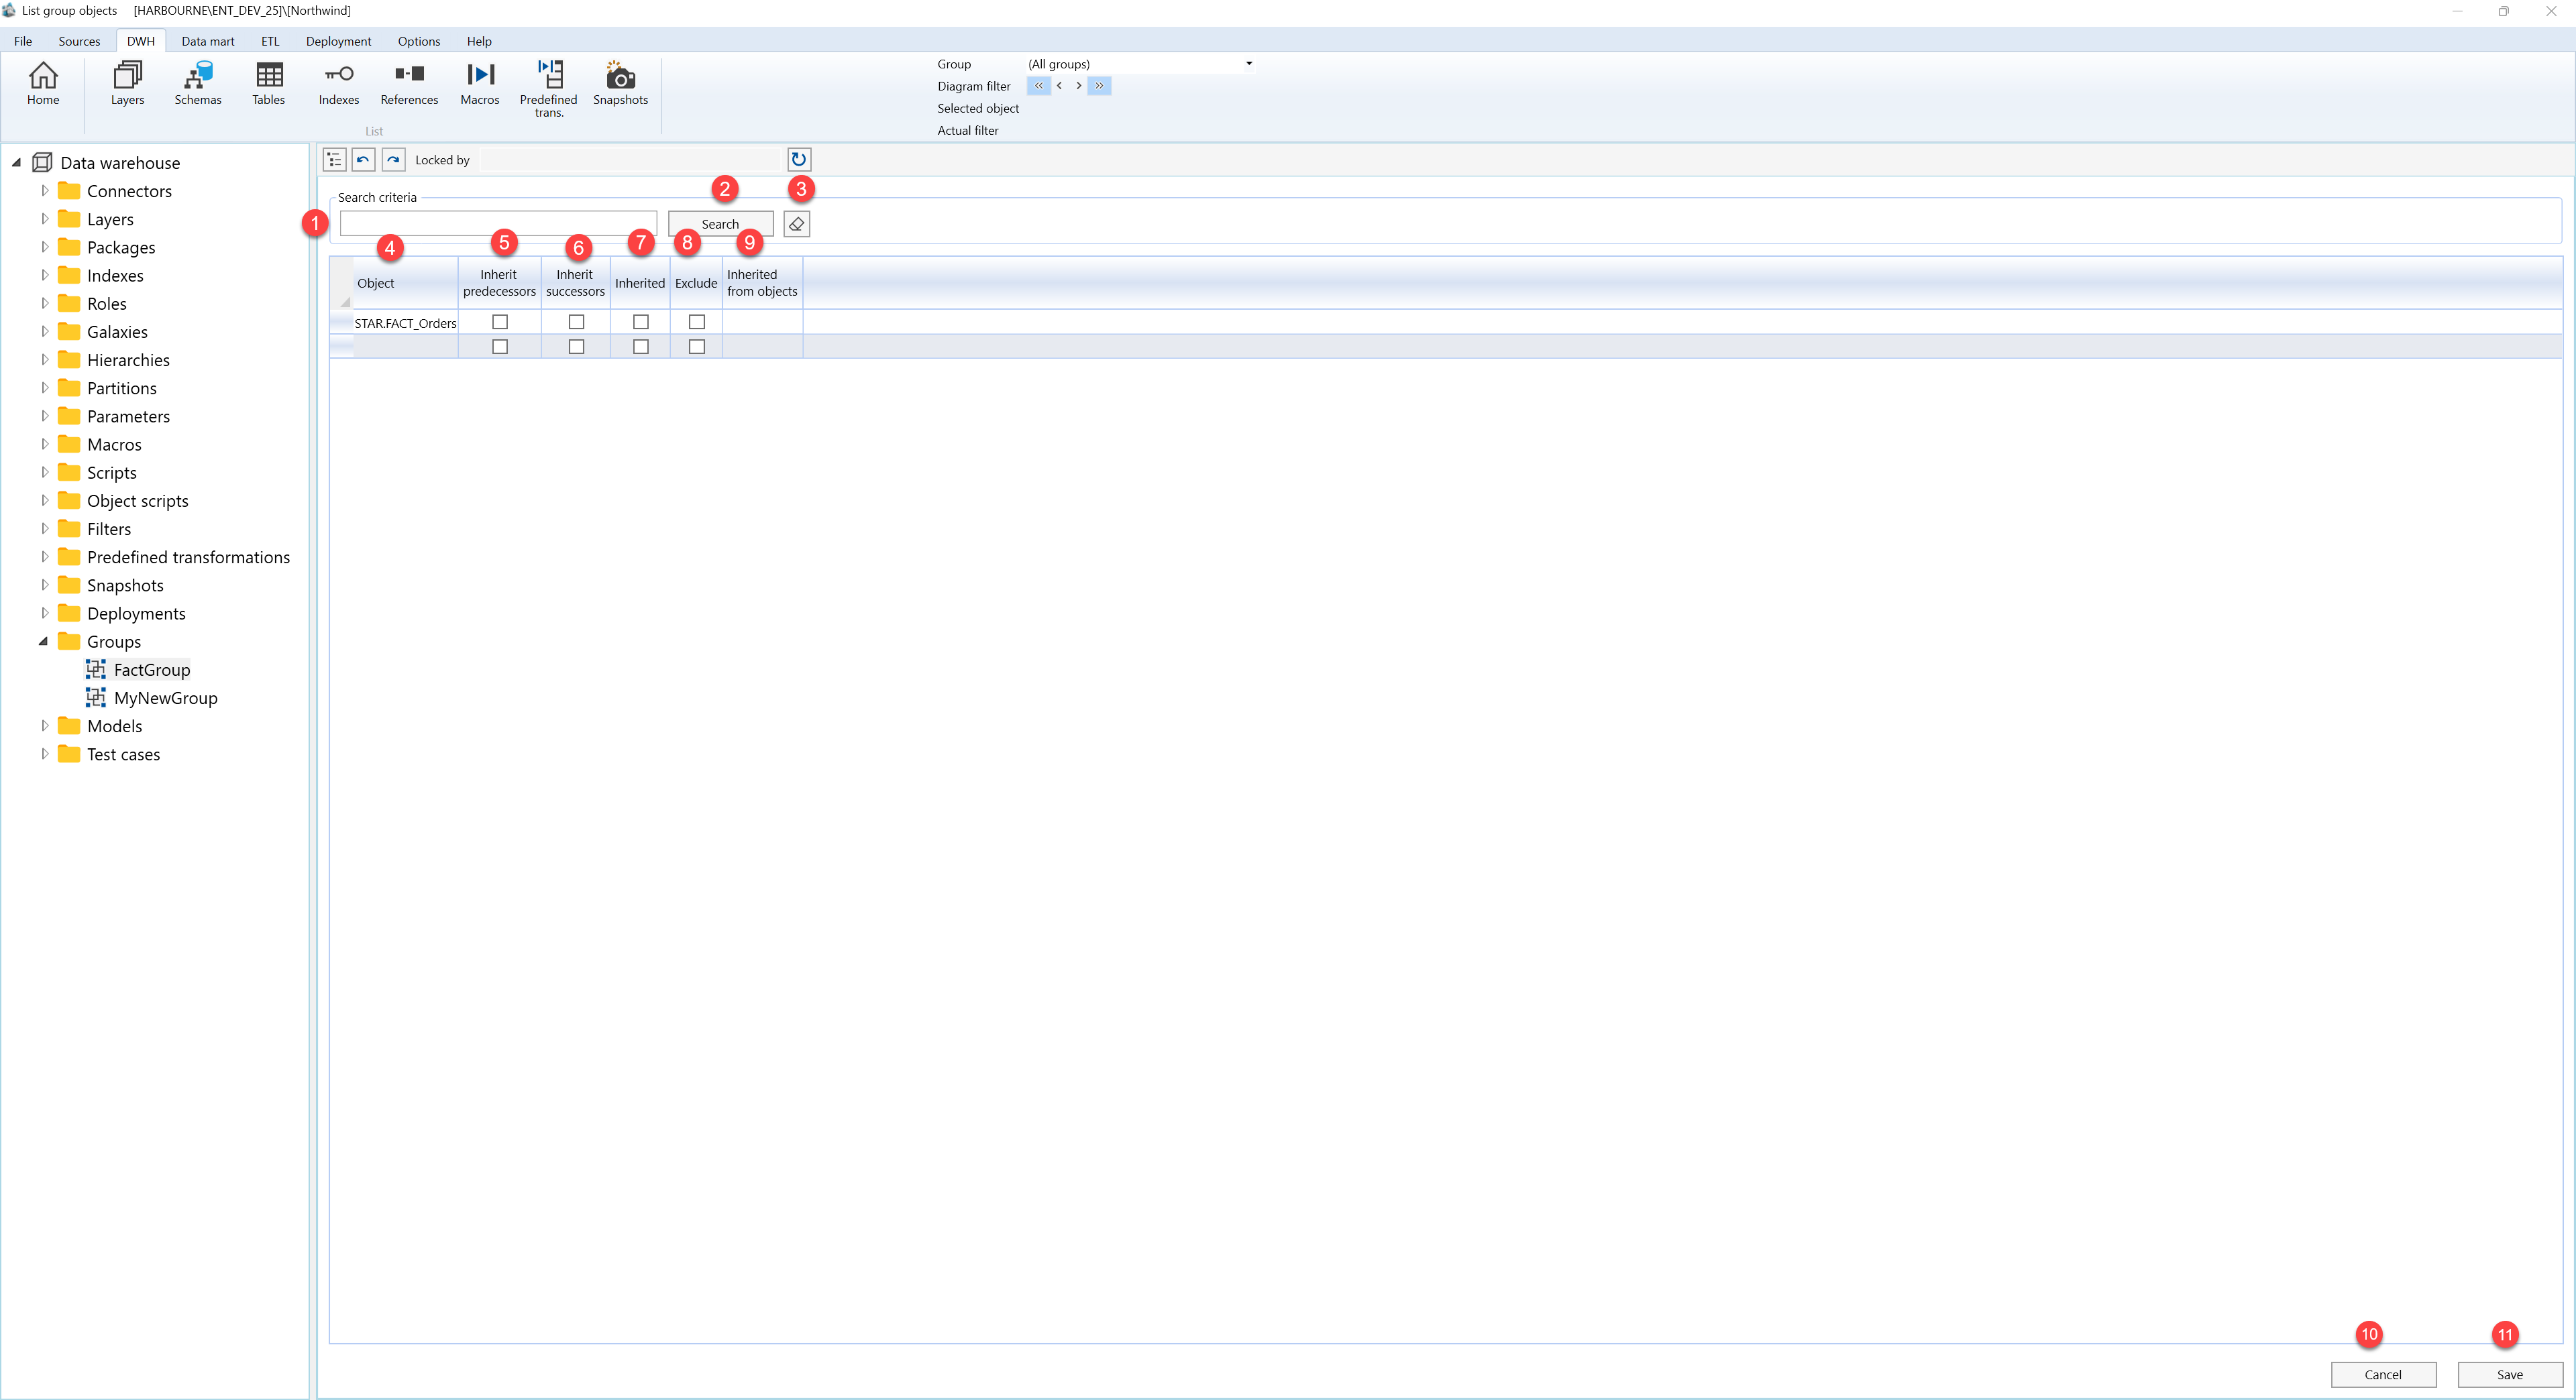Switch to the Sources tab
Screen dimensions: 2576x1400
(x=79, y=41)
